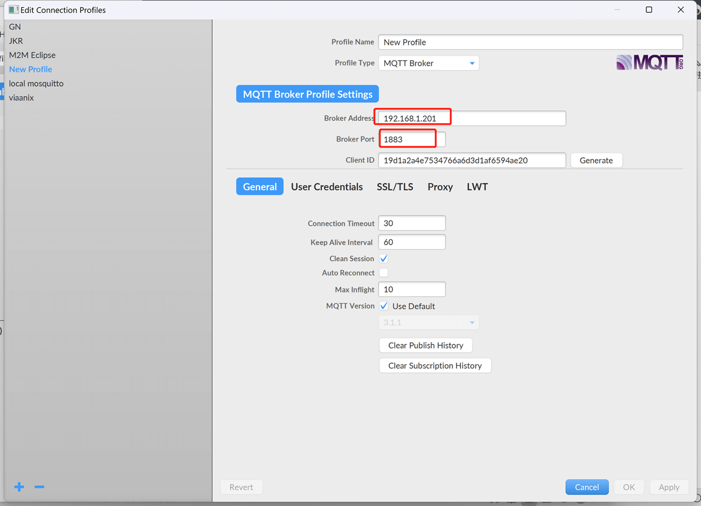Close the Edit Connection Profiles window
This screenshot has width=701, height=506.
tap(681, 10)
